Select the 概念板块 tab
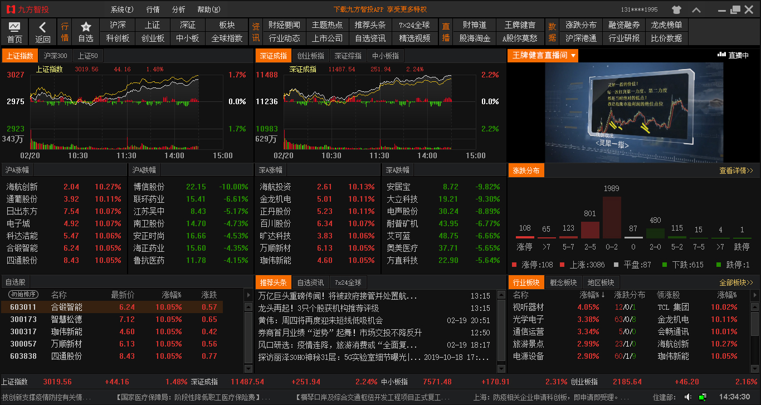The height and width of the screenshot is (405, 761). pos(563,282)
